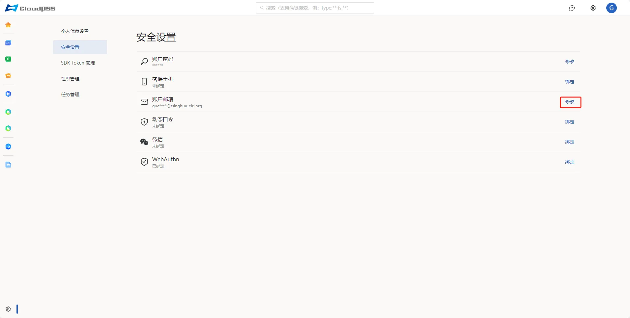Viewport: 630px width, 318px height.
Task: Open the light-blue document sidebar icon
Action: point(8,165)
